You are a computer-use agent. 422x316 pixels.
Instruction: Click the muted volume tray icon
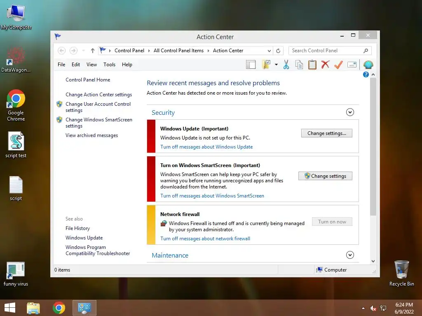pyautogui.click(x=373, y=308)
